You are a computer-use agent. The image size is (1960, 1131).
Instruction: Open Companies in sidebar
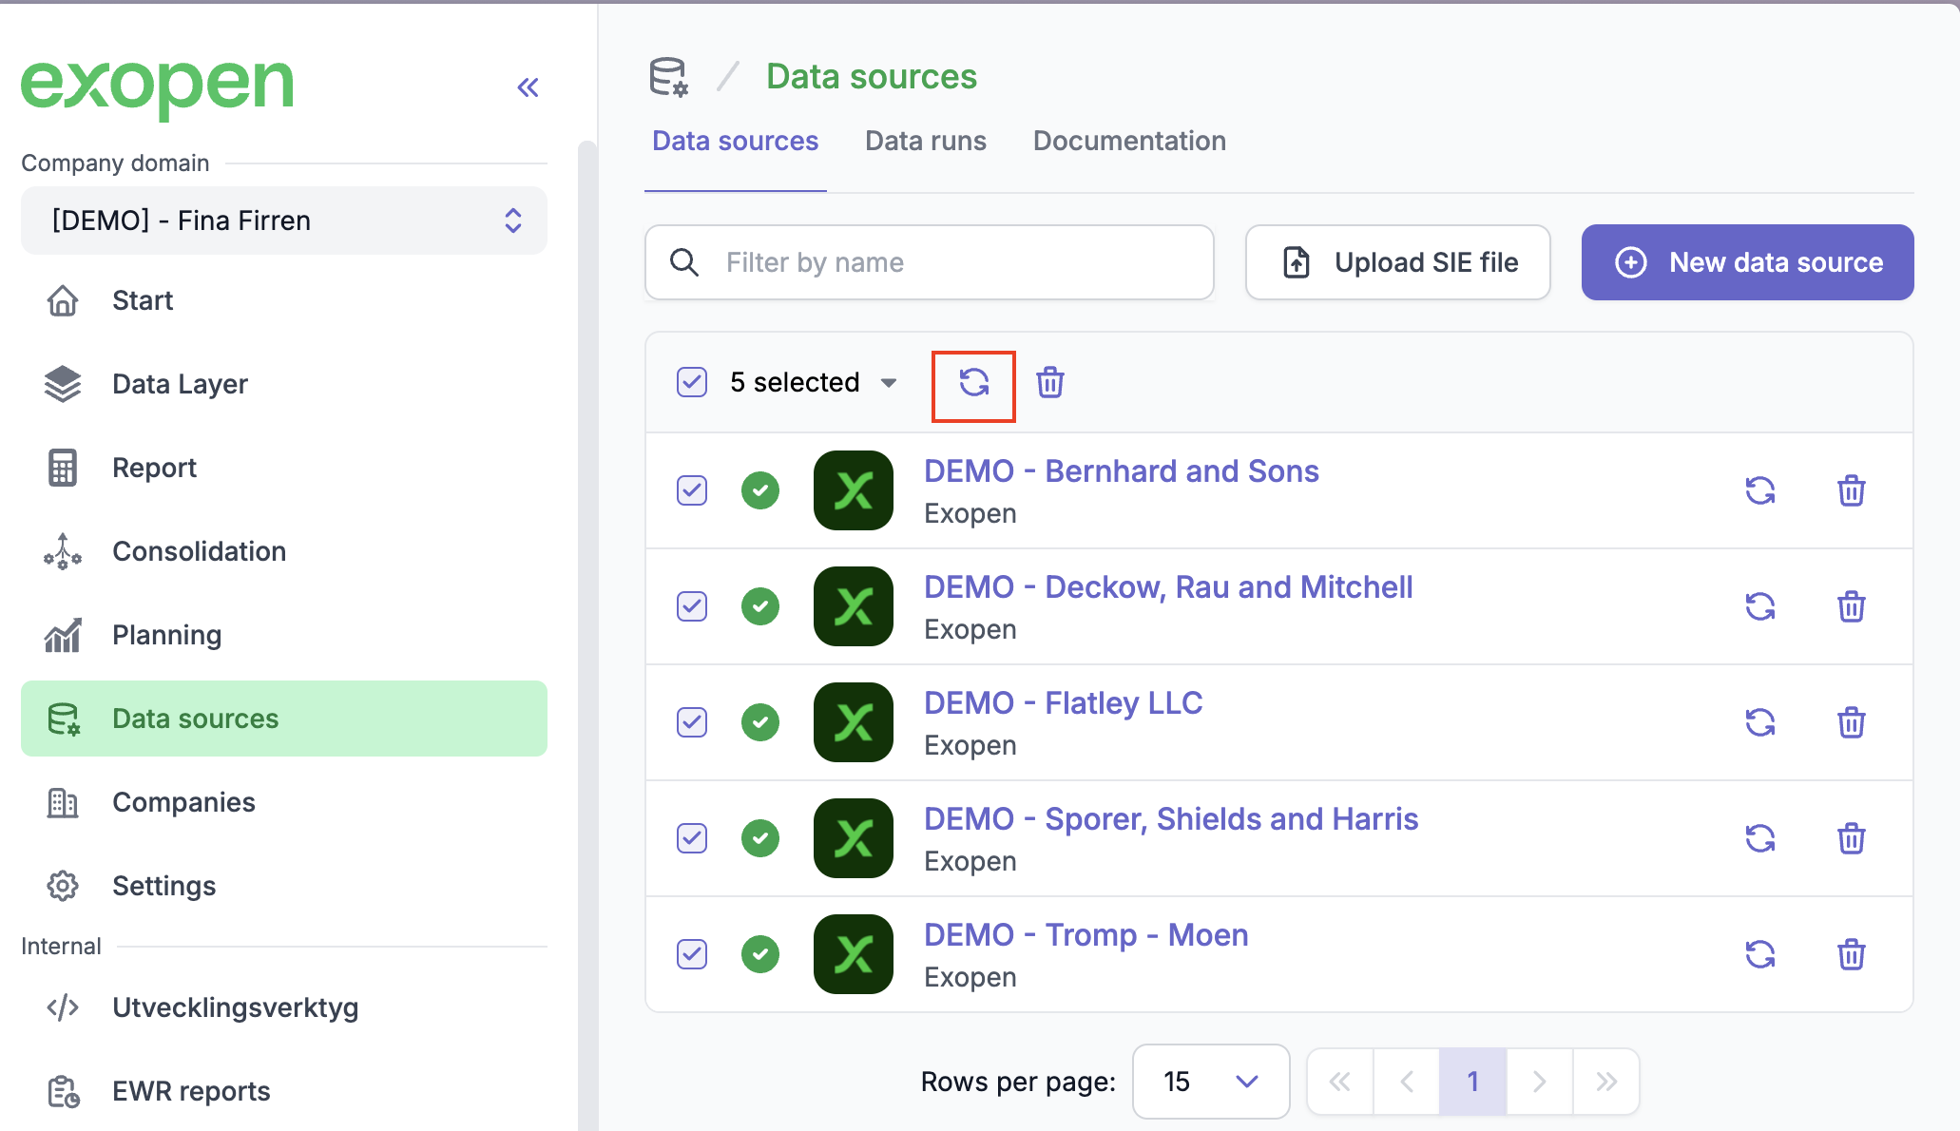284,802
